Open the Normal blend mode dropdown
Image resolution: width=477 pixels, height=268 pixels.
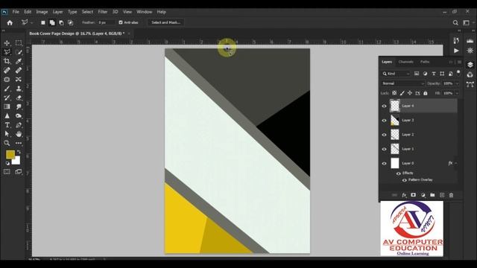(x=402, y=83)
